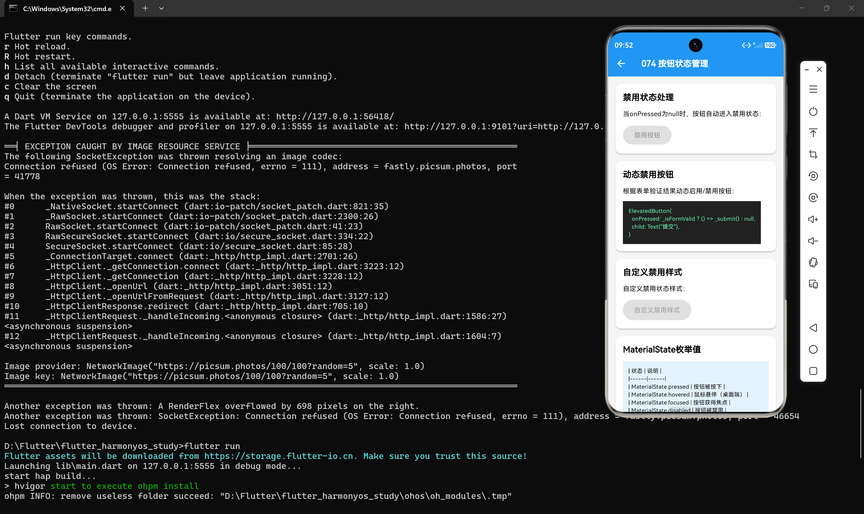This screenshot has width=864, height=514.
Task: Tap the signal strength icon in phone status bar
Action: 758,45
